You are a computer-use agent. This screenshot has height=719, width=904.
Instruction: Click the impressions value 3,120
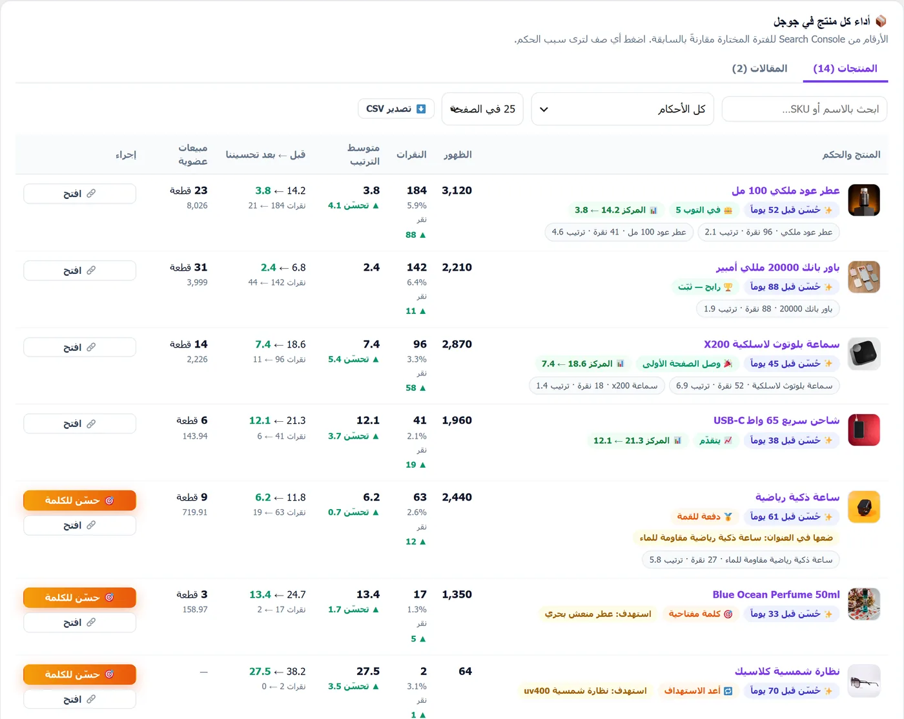[x=457, y=191]
